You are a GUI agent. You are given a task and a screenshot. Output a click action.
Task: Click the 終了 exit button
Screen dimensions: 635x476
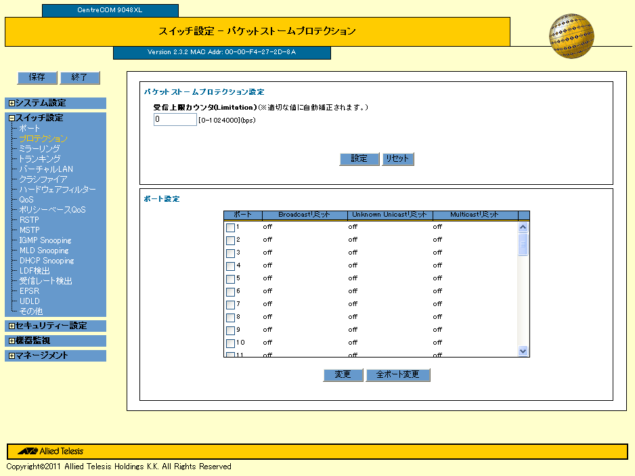click(80, 77)
